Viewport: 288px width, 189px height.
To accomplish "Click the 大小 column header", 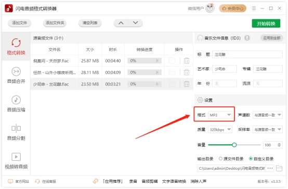I will coord(90,49).
